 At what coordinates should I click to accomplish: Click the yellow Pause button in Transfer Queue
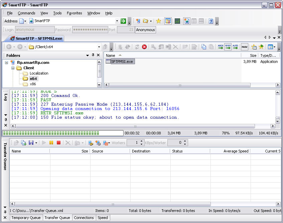click(51, 143)
